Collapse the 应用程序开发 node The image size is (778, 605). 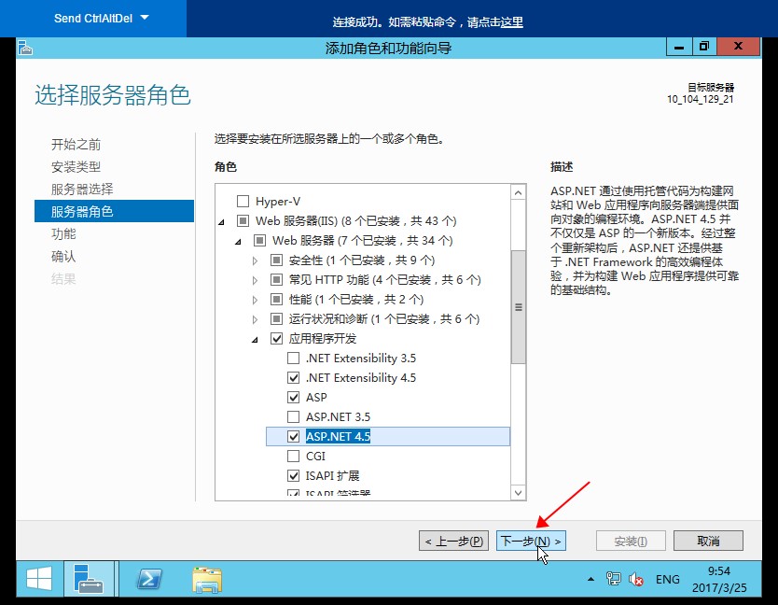click(256, 340)
